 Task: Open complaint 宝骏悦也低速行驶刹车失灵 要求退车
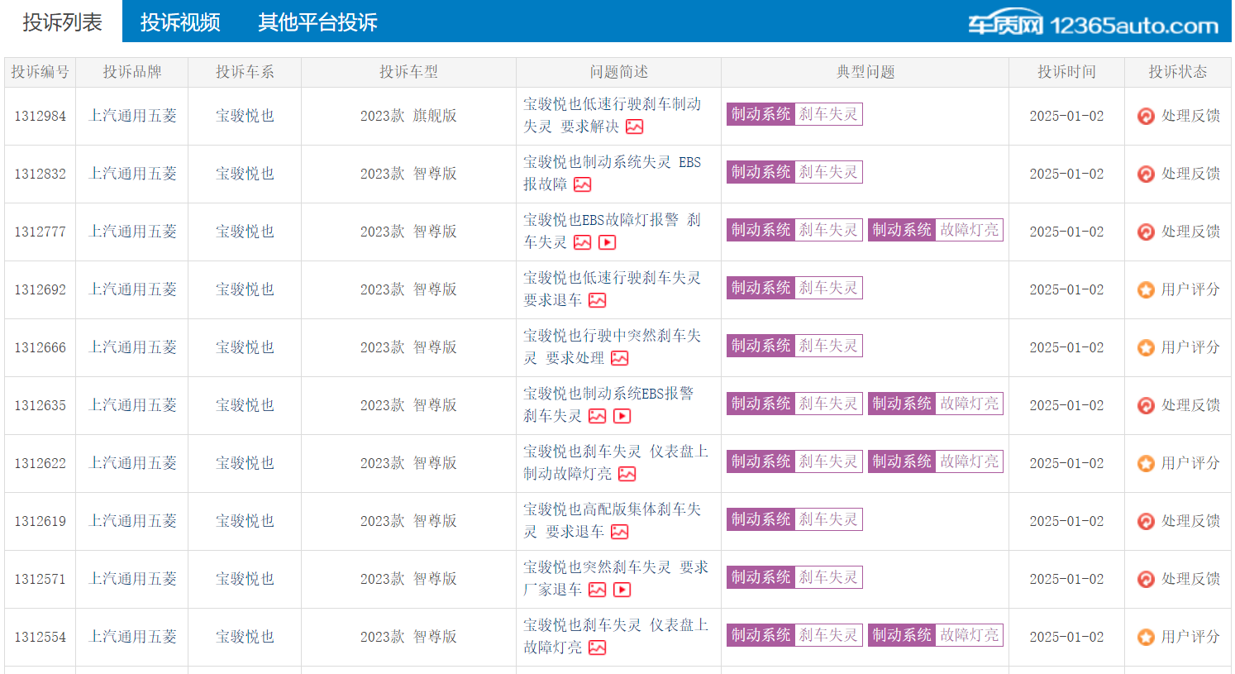coord(612,289)
